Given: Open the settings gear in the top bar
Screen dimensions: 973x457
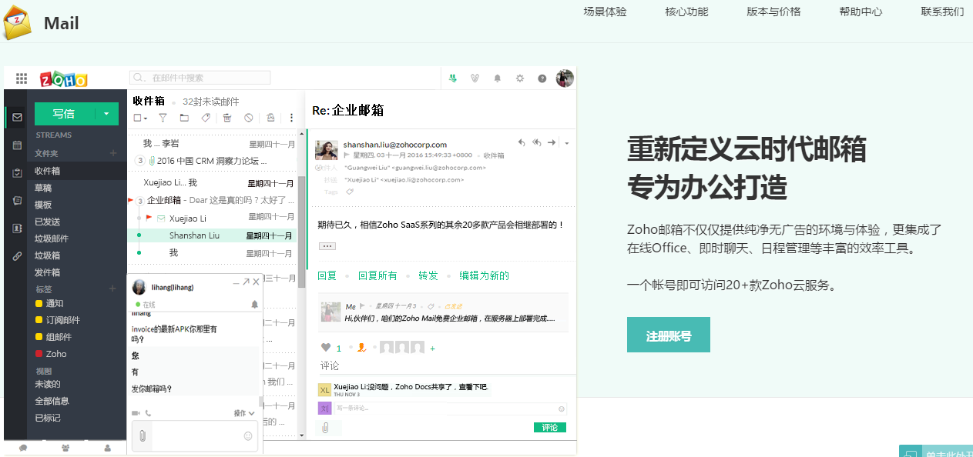Looking at the screenshot, I should pyautogui.click(x=520, y=78).
